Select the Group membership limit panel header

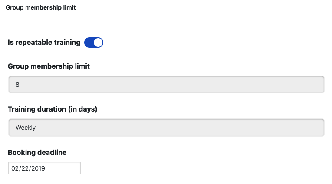(x=41, y=7)
